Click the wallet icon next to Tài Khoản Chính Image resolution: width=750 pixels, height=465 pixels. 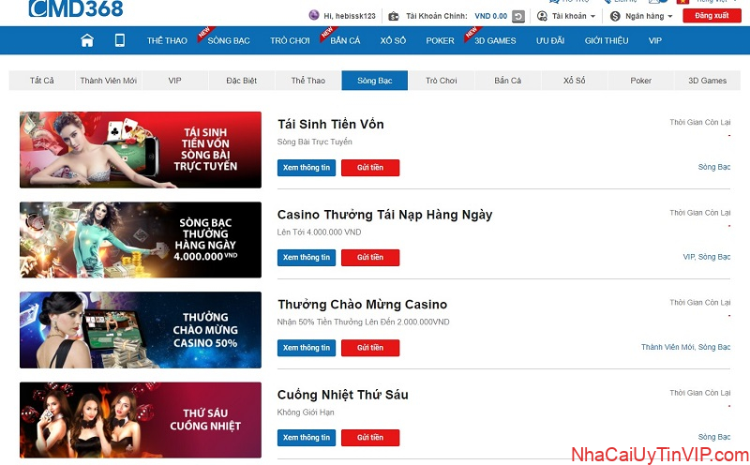394,16
